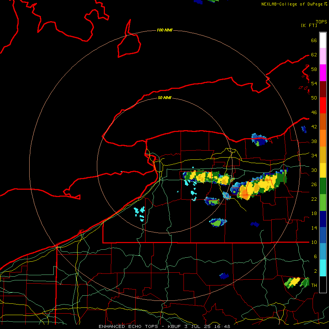This screenshot has height=329, width=329.
Task: Click the "[K FT]" units label
Action: pos(309,25)
